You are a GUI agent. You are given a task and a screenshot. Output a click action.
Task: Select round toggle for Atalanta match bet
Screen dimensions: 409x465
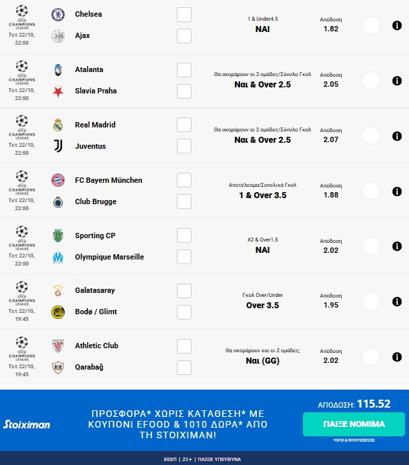[371, 81]
